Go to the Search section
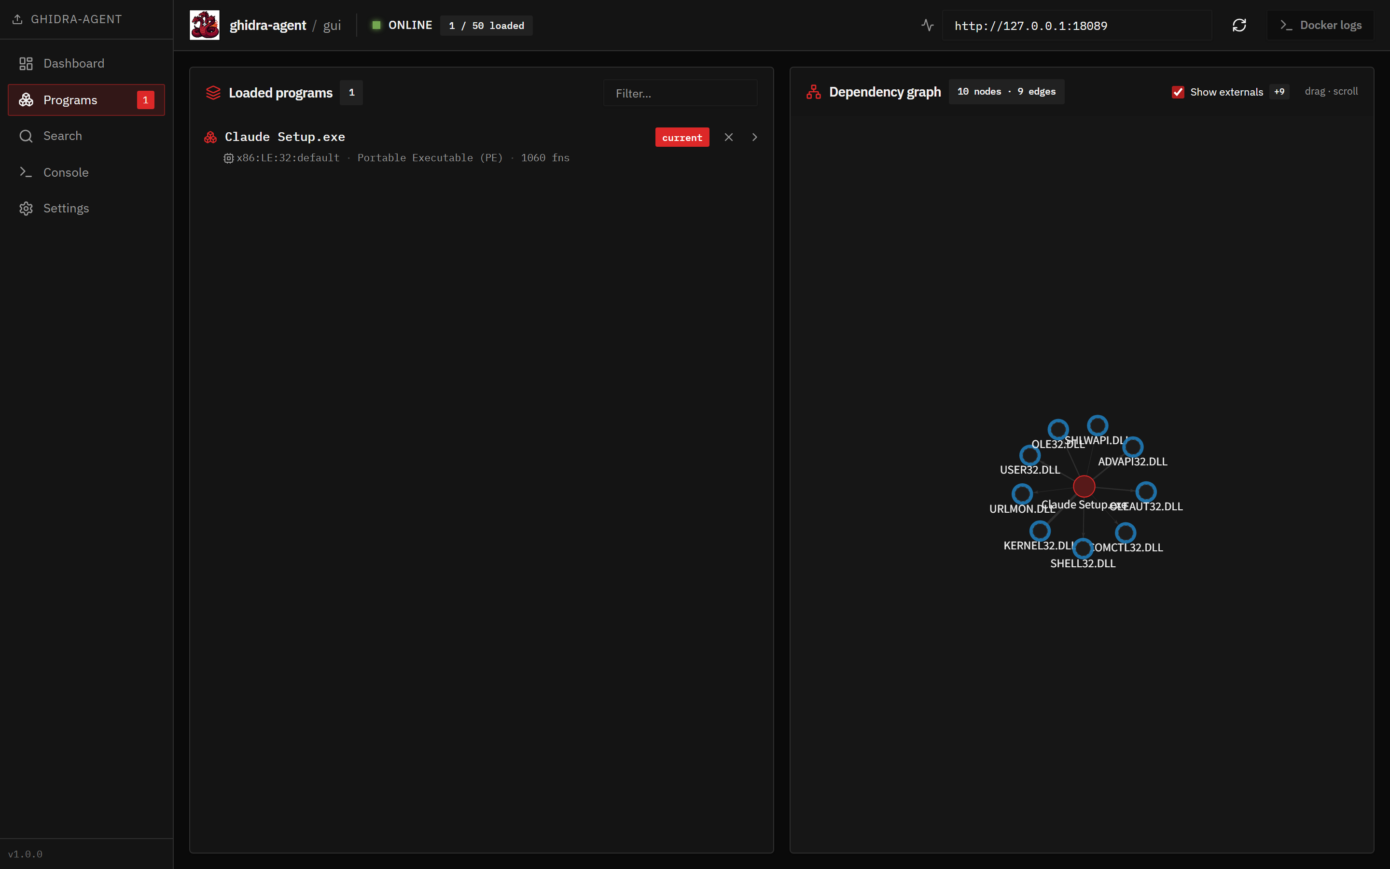The image size is (1390, 869). tap(63, 136)
